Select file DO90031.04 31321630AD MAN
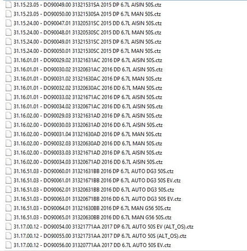247x251 pixels. pyautogui.click(x=88, y=134)
